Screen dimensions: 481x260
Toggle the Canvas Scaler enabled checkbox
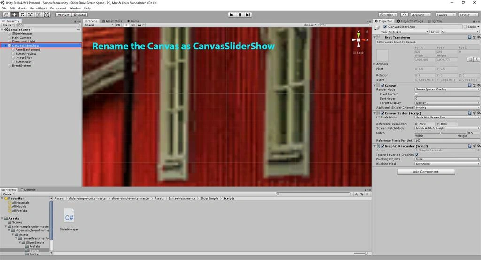click(x=383, y=113)
